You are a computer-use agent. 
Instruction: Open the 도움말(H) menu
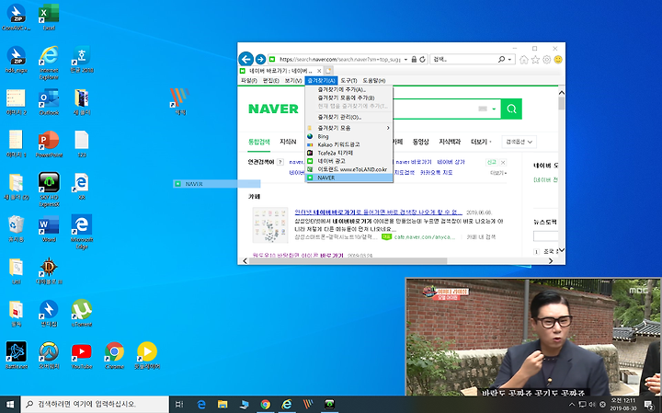click(x=373, y=81)
